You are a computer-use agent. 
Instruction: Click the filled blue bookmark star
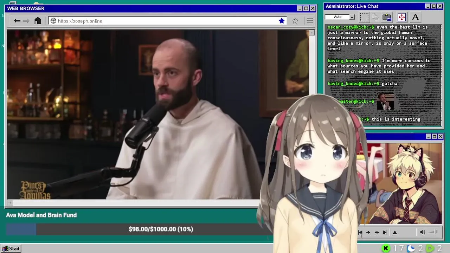282,21
